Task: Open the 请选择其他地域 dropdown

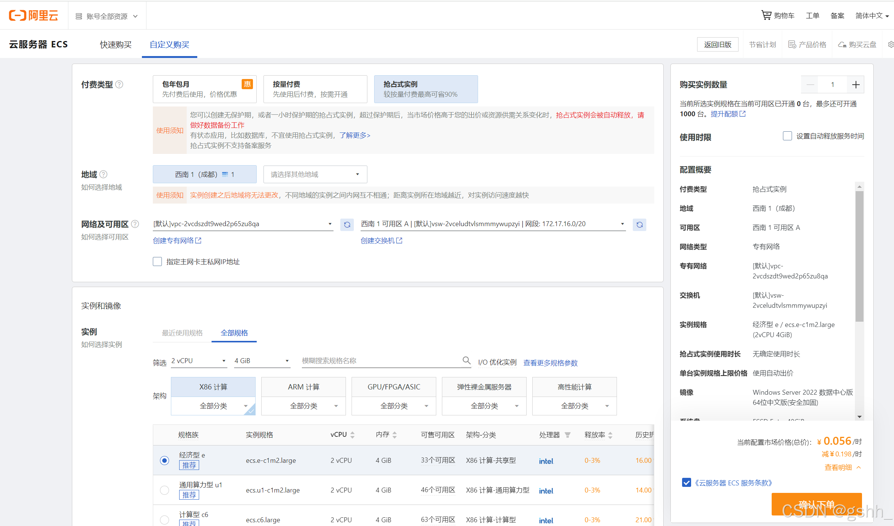Action: pos(315,174)
